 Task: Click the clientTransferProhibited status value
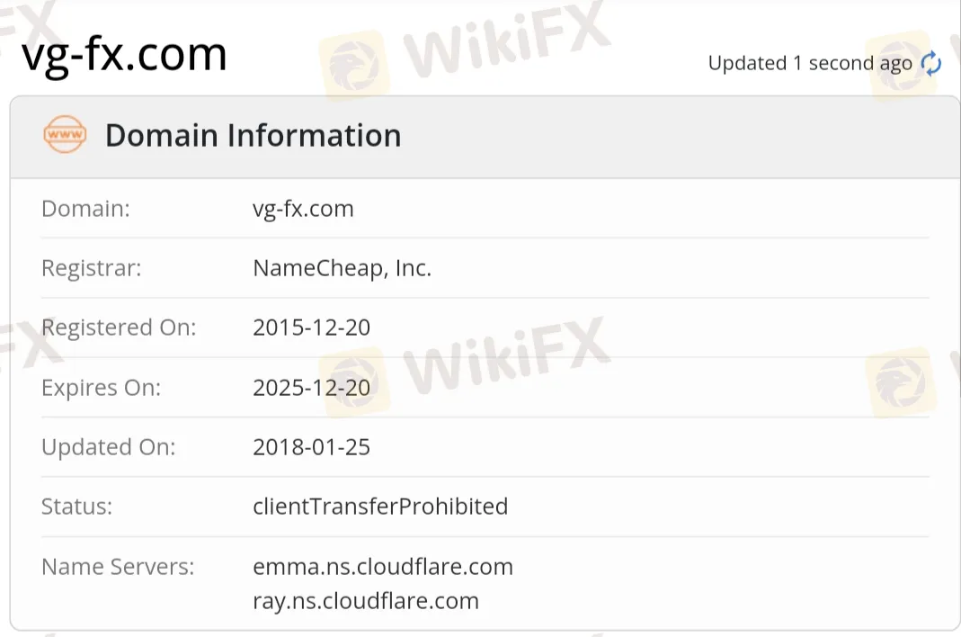pyautogui.click(x=380, y=507)
